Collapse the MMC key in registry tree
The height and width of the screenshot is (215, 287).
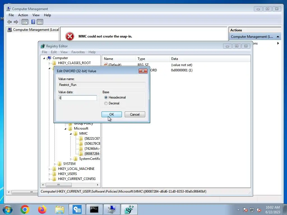pyautogui.click(x=71, y=134)
